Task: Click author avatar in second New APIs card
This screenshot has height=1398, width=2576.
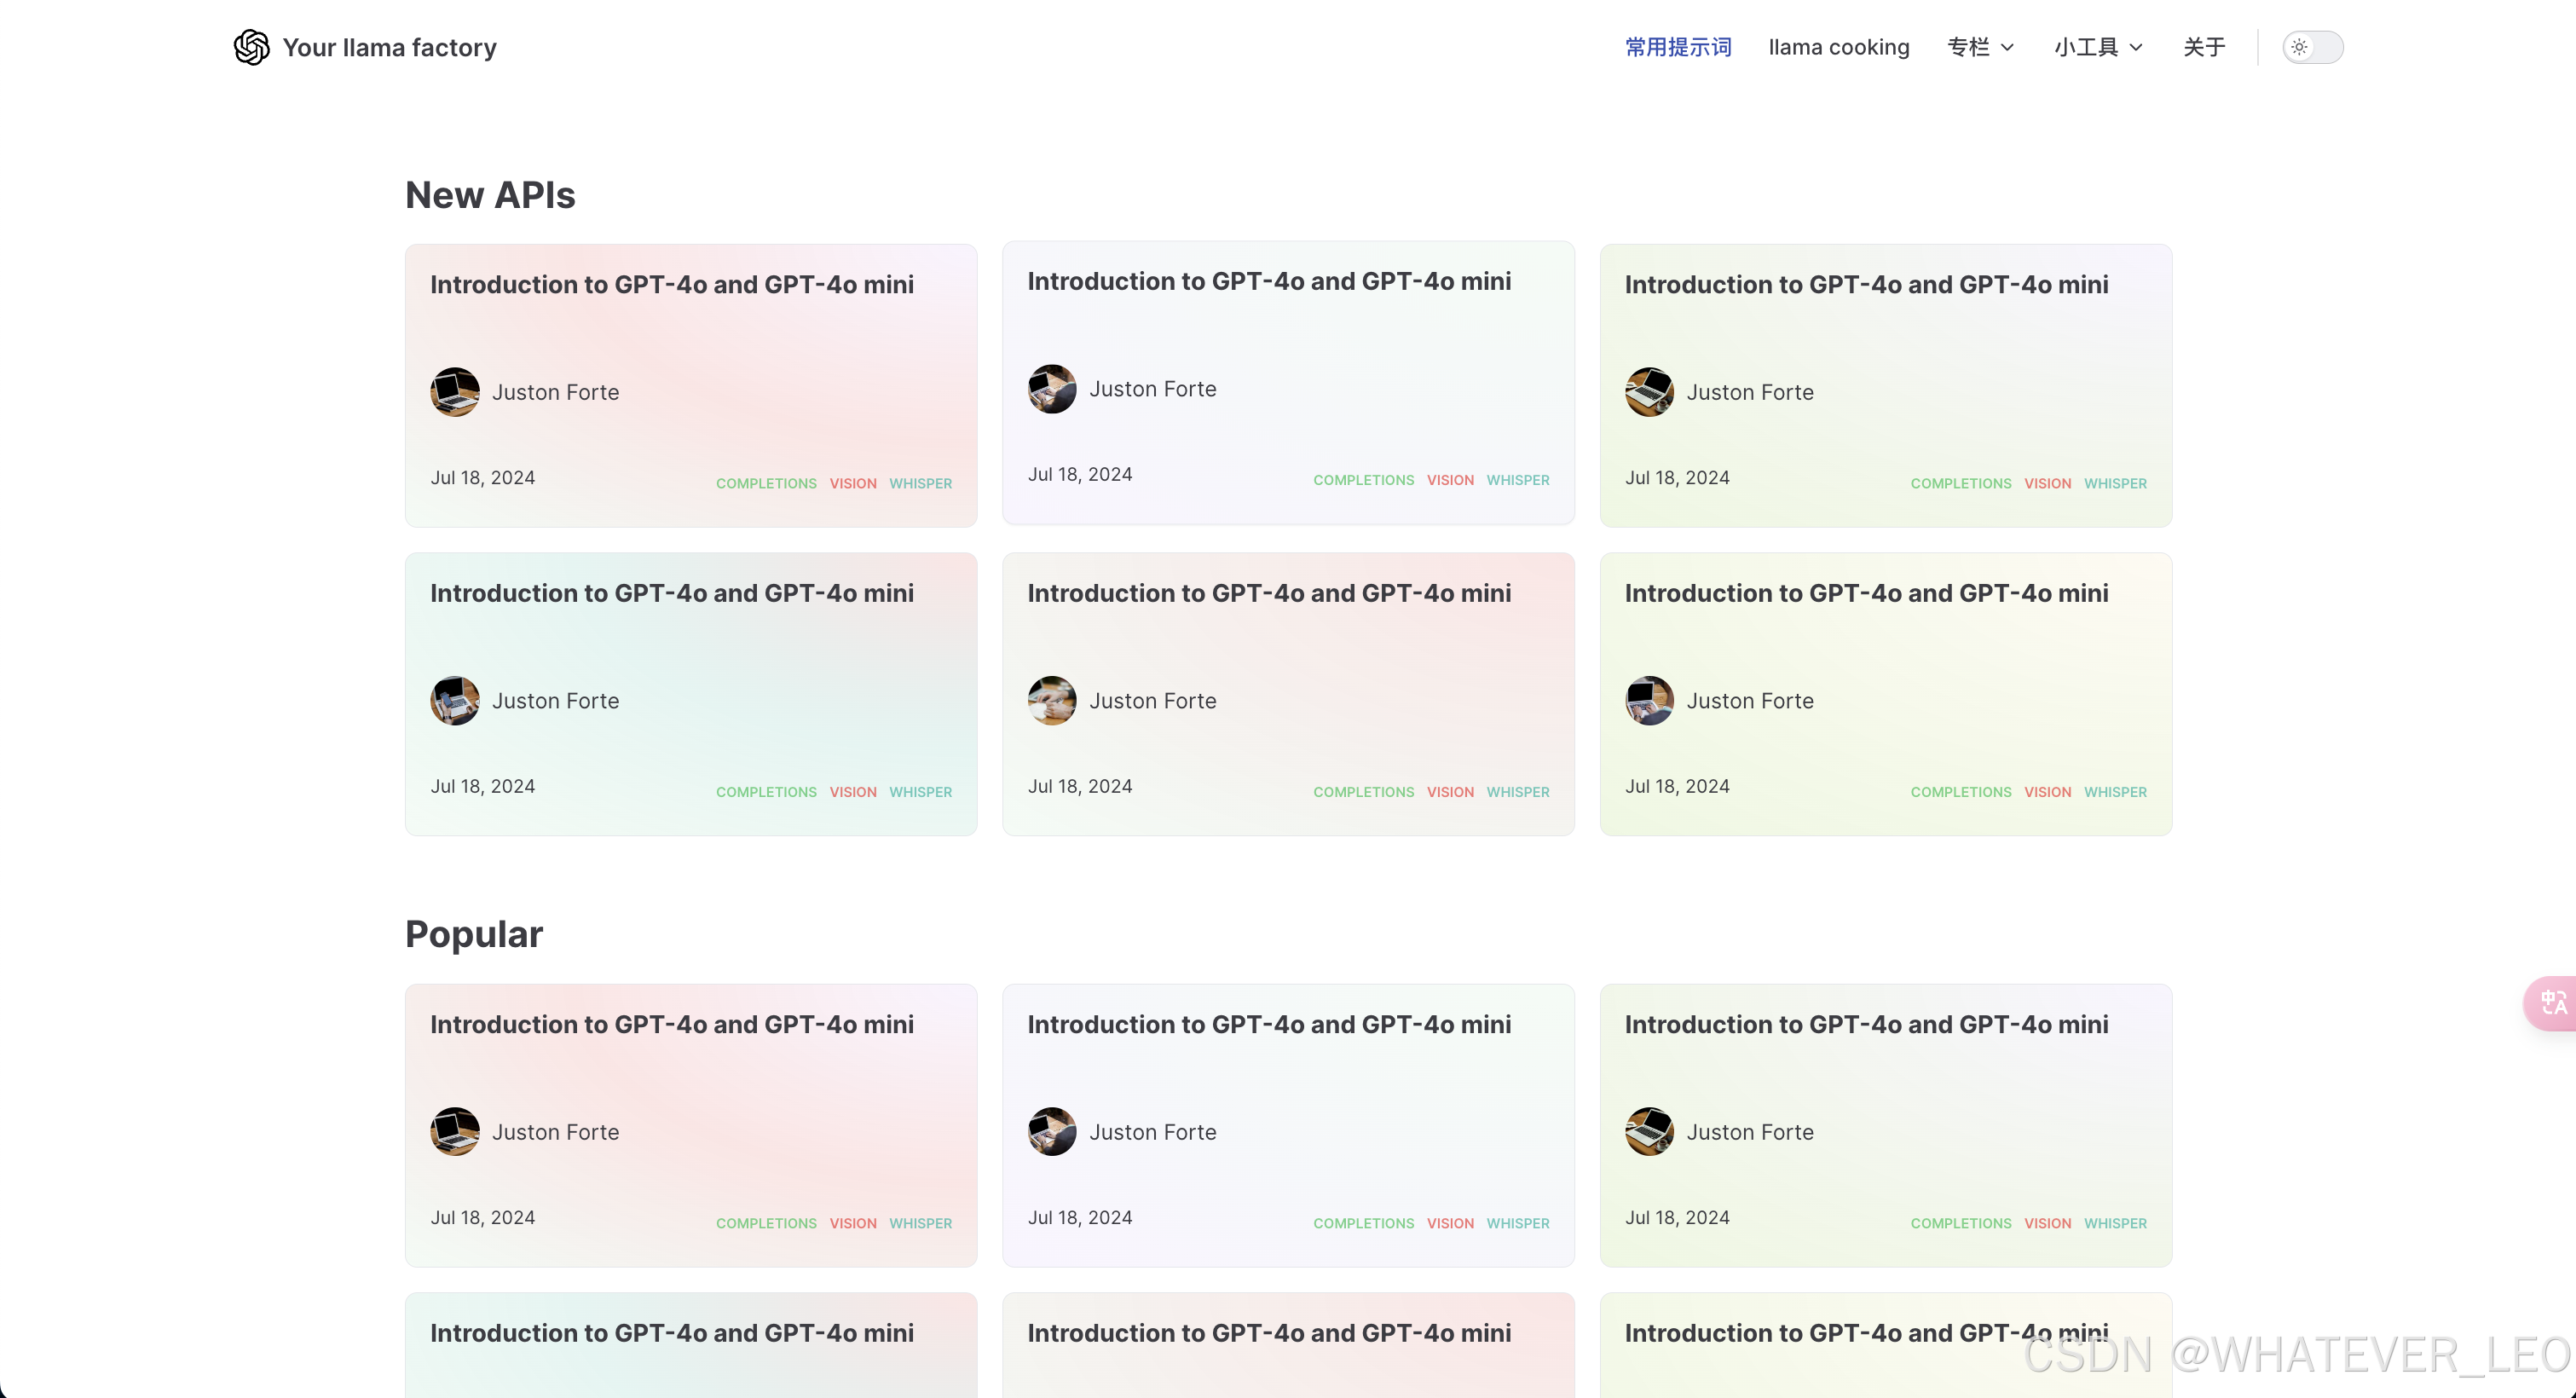Action: click(x=1051, y=389)
